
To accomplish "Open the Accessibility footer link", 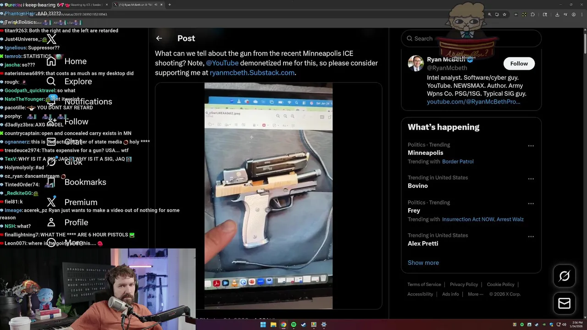I will pyautogui.click(x=420, y=294).
